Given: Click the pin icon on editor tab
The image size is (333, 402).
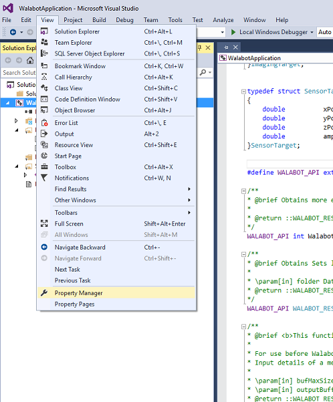Looking at the screenshot, I should 226,47.
